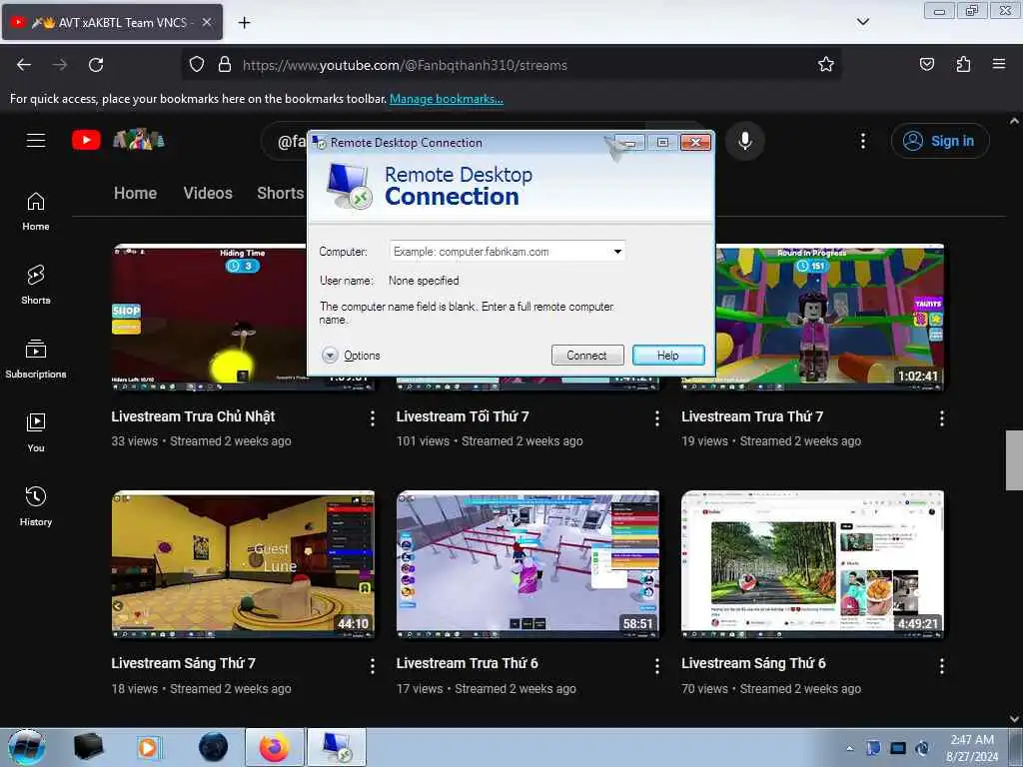Open the YouTube guide hamburger menu
This screenshot has height=767, width=1023.
click(36, 140)
